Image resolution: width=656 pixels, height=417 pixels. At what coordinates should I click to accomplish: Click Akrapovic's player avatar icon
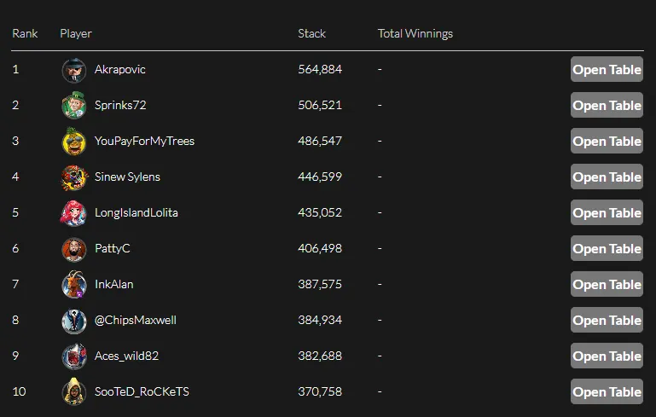point(74,70)
